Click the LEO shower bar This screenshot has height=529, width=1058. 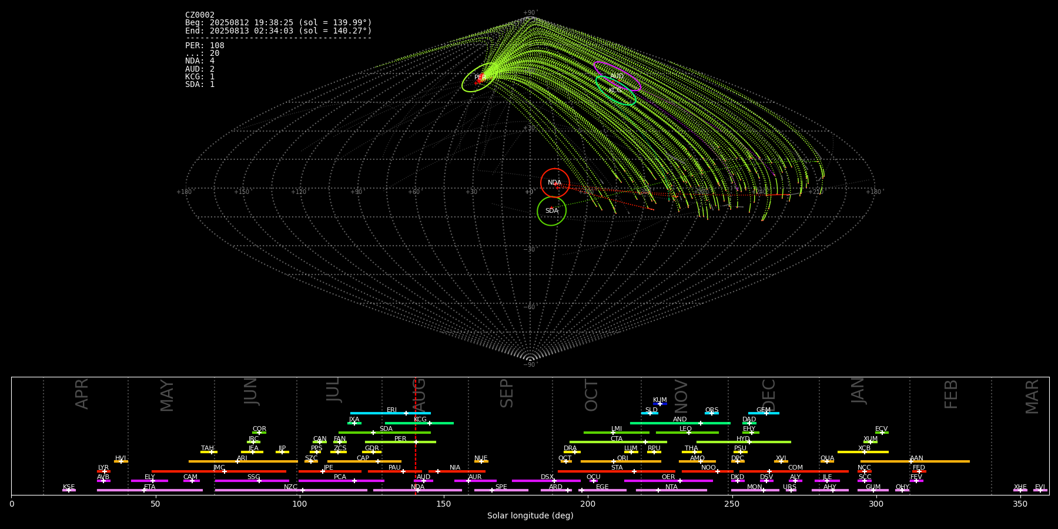coord(687,433)
